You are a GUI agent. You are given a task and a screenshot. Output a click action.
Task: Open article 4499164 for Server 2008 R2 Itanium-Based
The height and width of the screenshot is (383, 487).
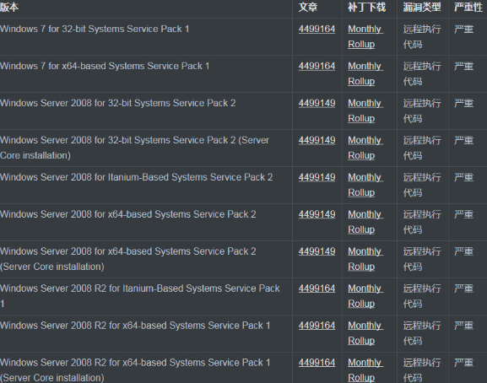click(317, 289)
